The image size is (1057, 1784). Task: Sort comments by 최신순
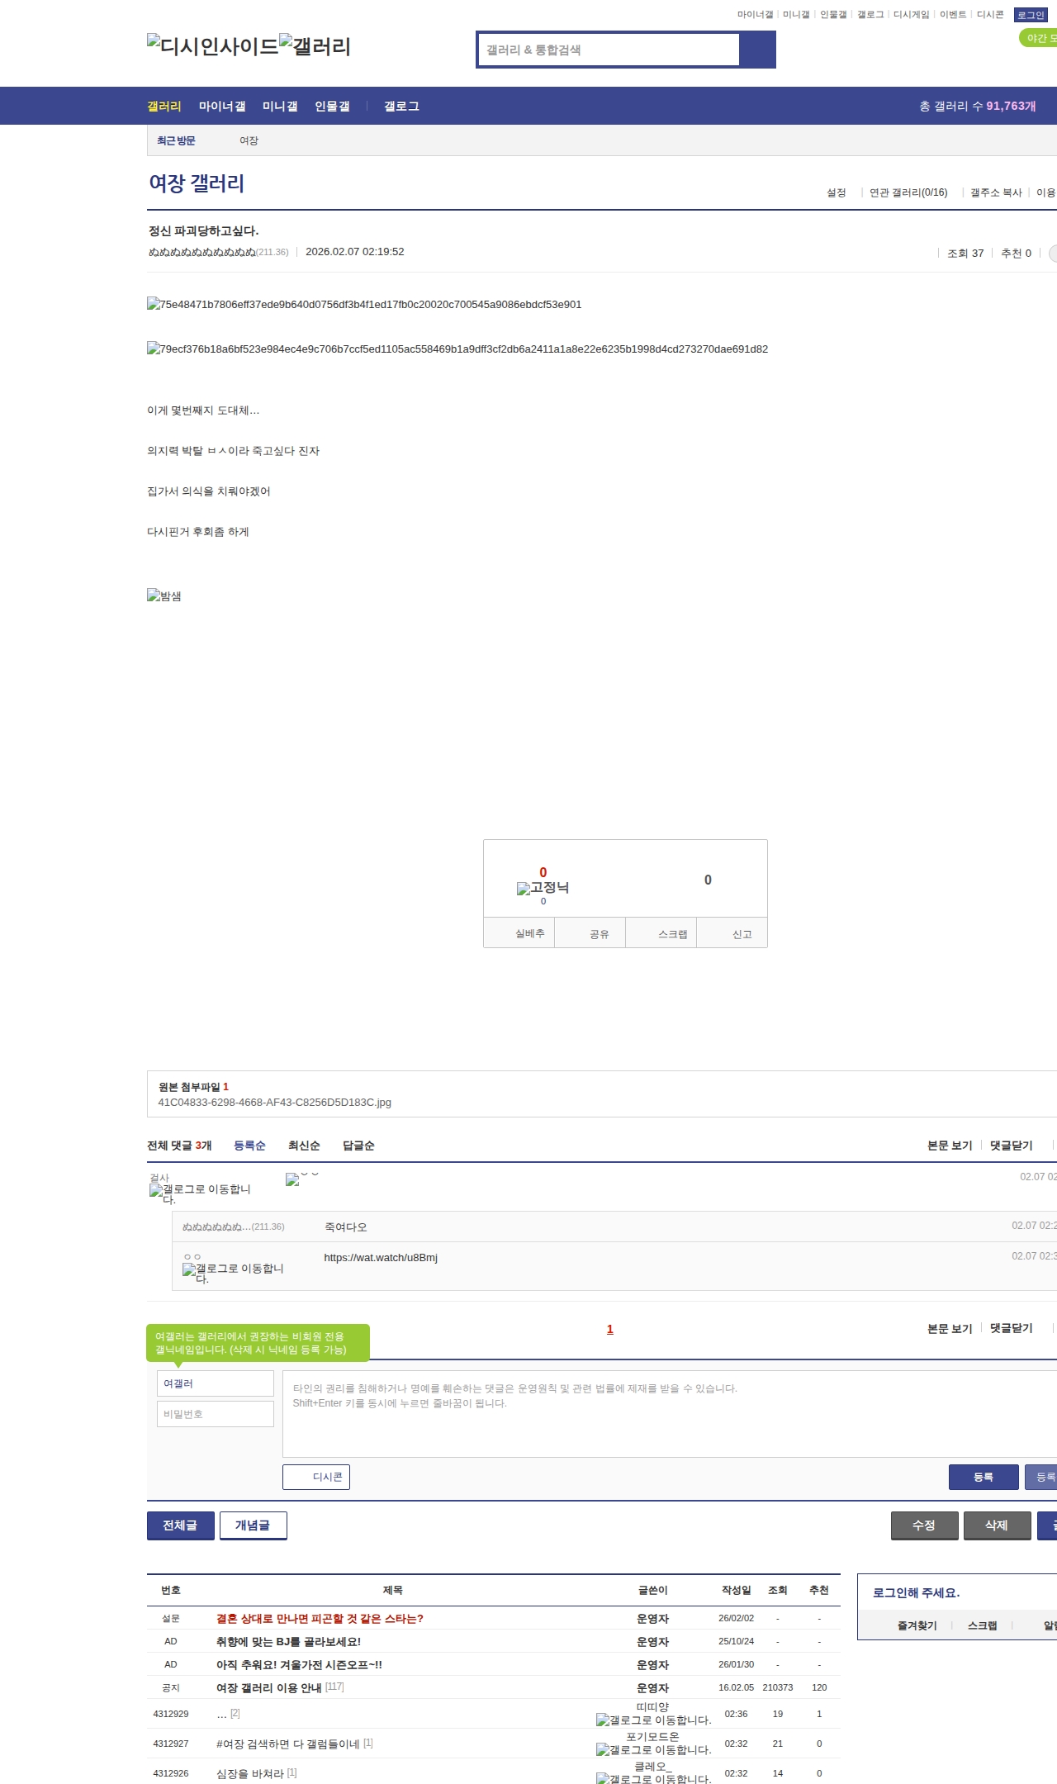(304, 1146)
